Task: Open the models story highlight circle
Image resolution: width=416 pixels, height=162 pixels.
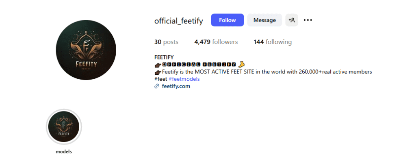Action: [64, 127]
